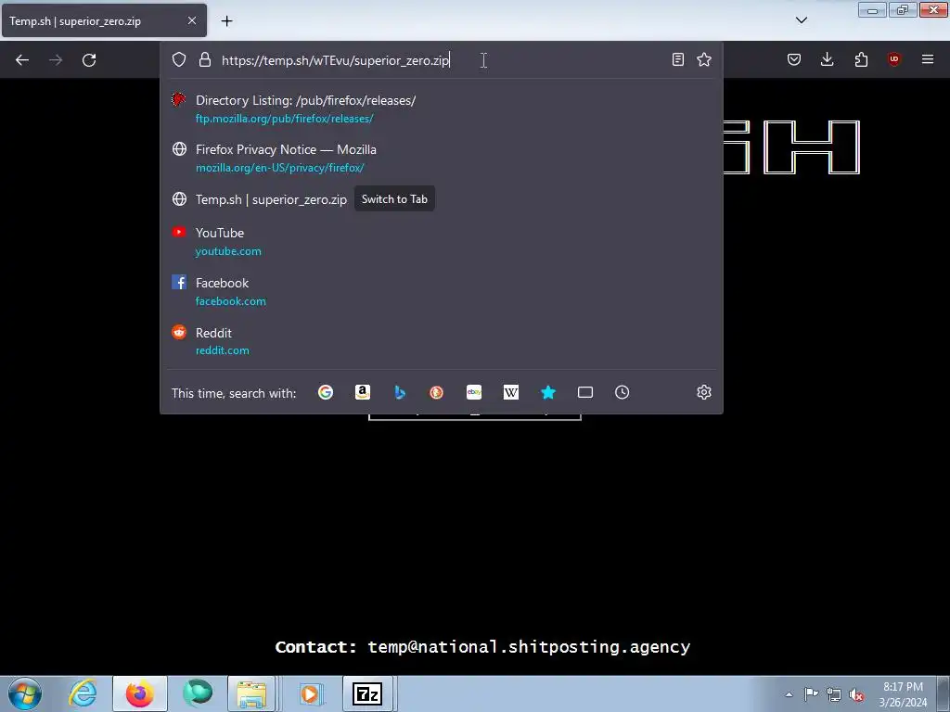Search open tabs icon
This screenshot has height=712, width=950.
(x=585, y=392)
